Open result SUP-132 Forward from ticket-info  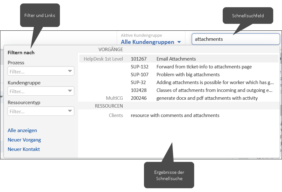point(179,67)
